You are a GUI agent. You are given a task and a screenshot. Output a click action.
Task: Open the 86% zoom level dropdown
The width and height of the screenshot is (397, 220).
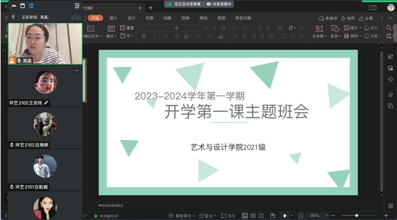point(327,216)
